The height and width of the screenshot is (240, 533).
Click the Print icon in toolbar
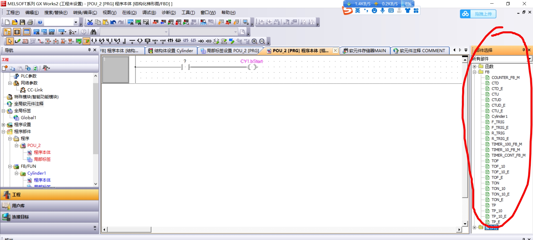[30, 22]
